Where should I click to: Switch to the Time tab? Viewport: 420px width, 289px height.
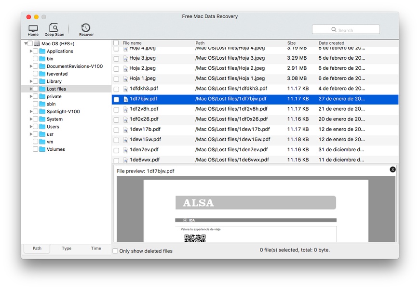click(x=96, y=249)
